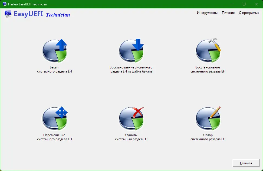This screenshot has width=263, height=171.
Task: Click the EasyUEFI logo icon in the header
Action: pyautogui.click(x=8, y=14)
